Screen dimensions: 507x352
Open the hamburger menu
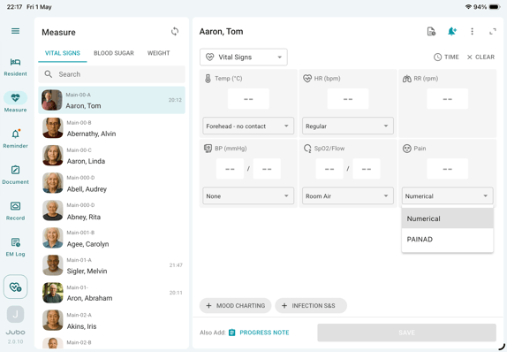(x=15, y=31)
